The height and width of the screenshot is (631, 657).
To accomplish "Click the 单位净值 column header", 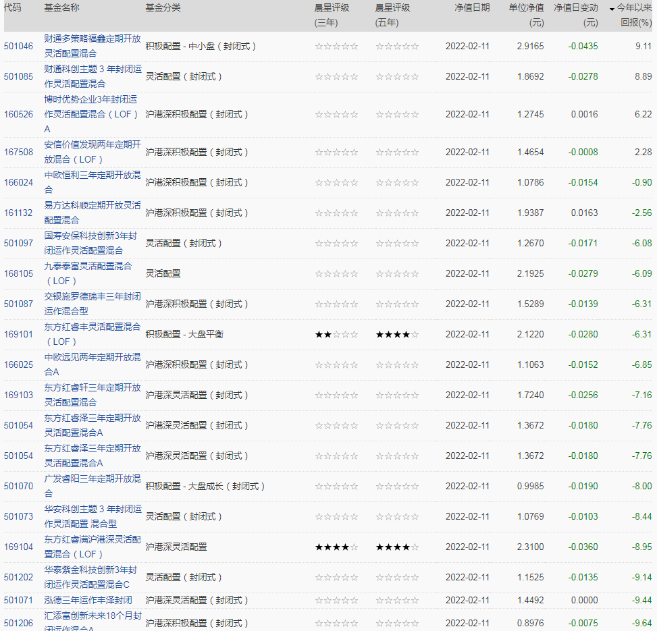I will point(526,15).
